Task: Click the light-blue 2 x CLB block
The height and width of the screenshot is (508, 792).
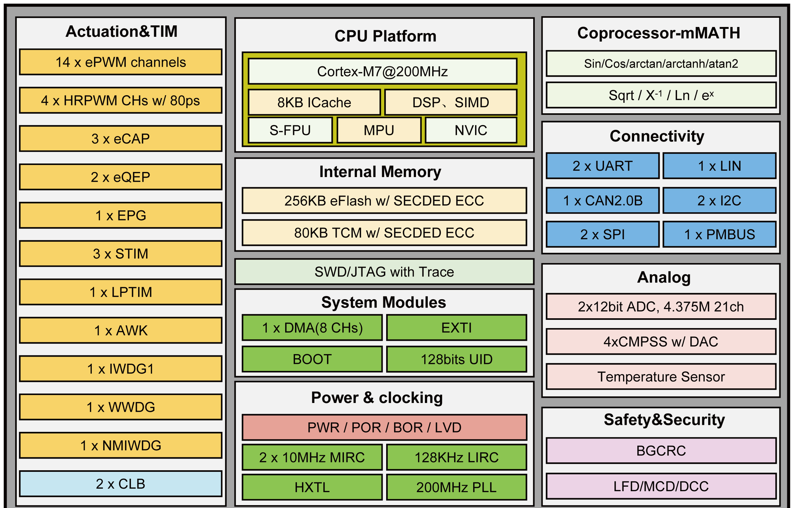Action: pyautogui.click(x=120, y=484)
